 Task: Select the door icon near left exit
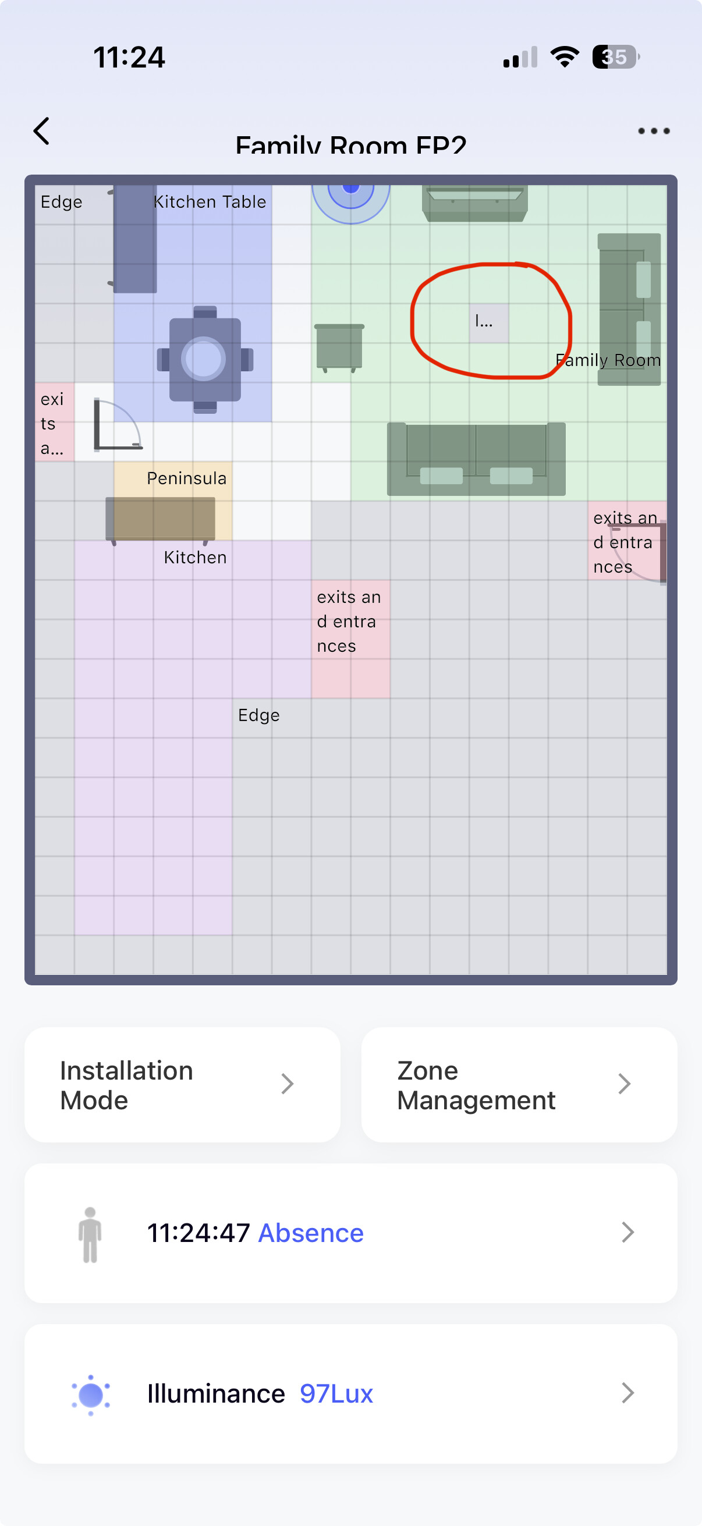(116, 425)
